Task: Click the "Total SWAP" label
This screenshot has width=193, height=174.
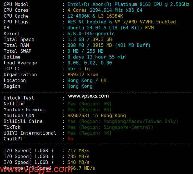Action: (18, 51)
